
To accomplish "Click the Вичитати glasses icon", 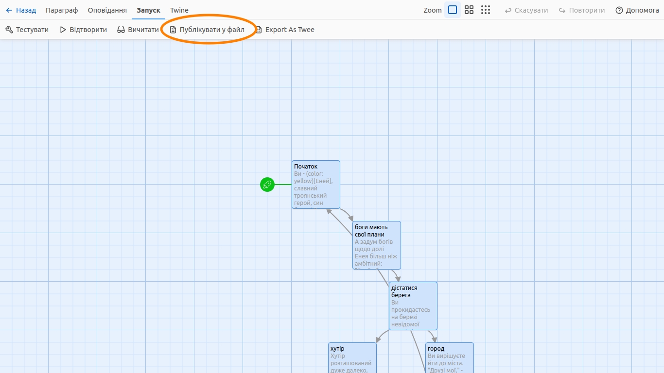I will [x=121, y=30].
